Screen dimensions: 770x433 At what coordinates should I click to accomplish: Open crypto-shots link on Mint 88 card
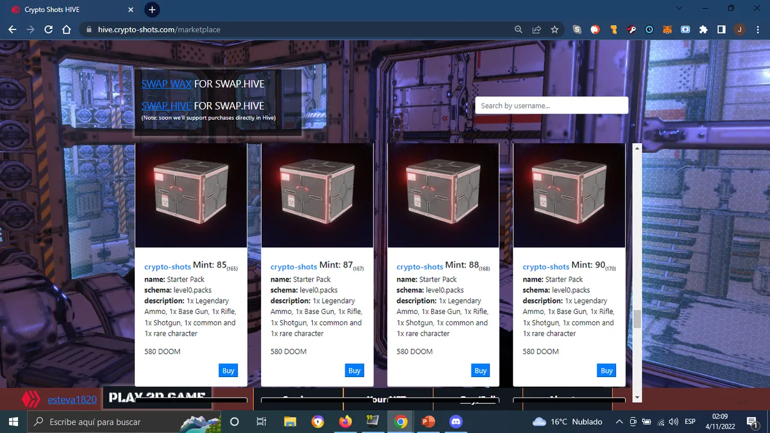click(420, 266)
